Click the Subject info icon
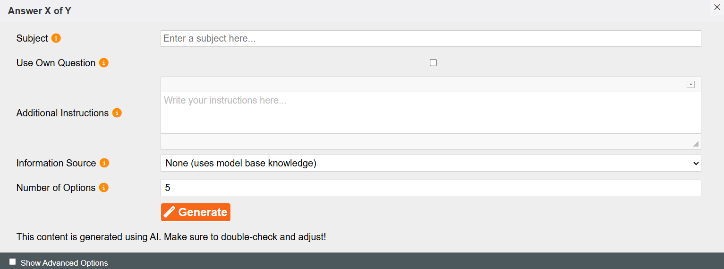Viewport: 724px width, 269px height. [56, 38]
